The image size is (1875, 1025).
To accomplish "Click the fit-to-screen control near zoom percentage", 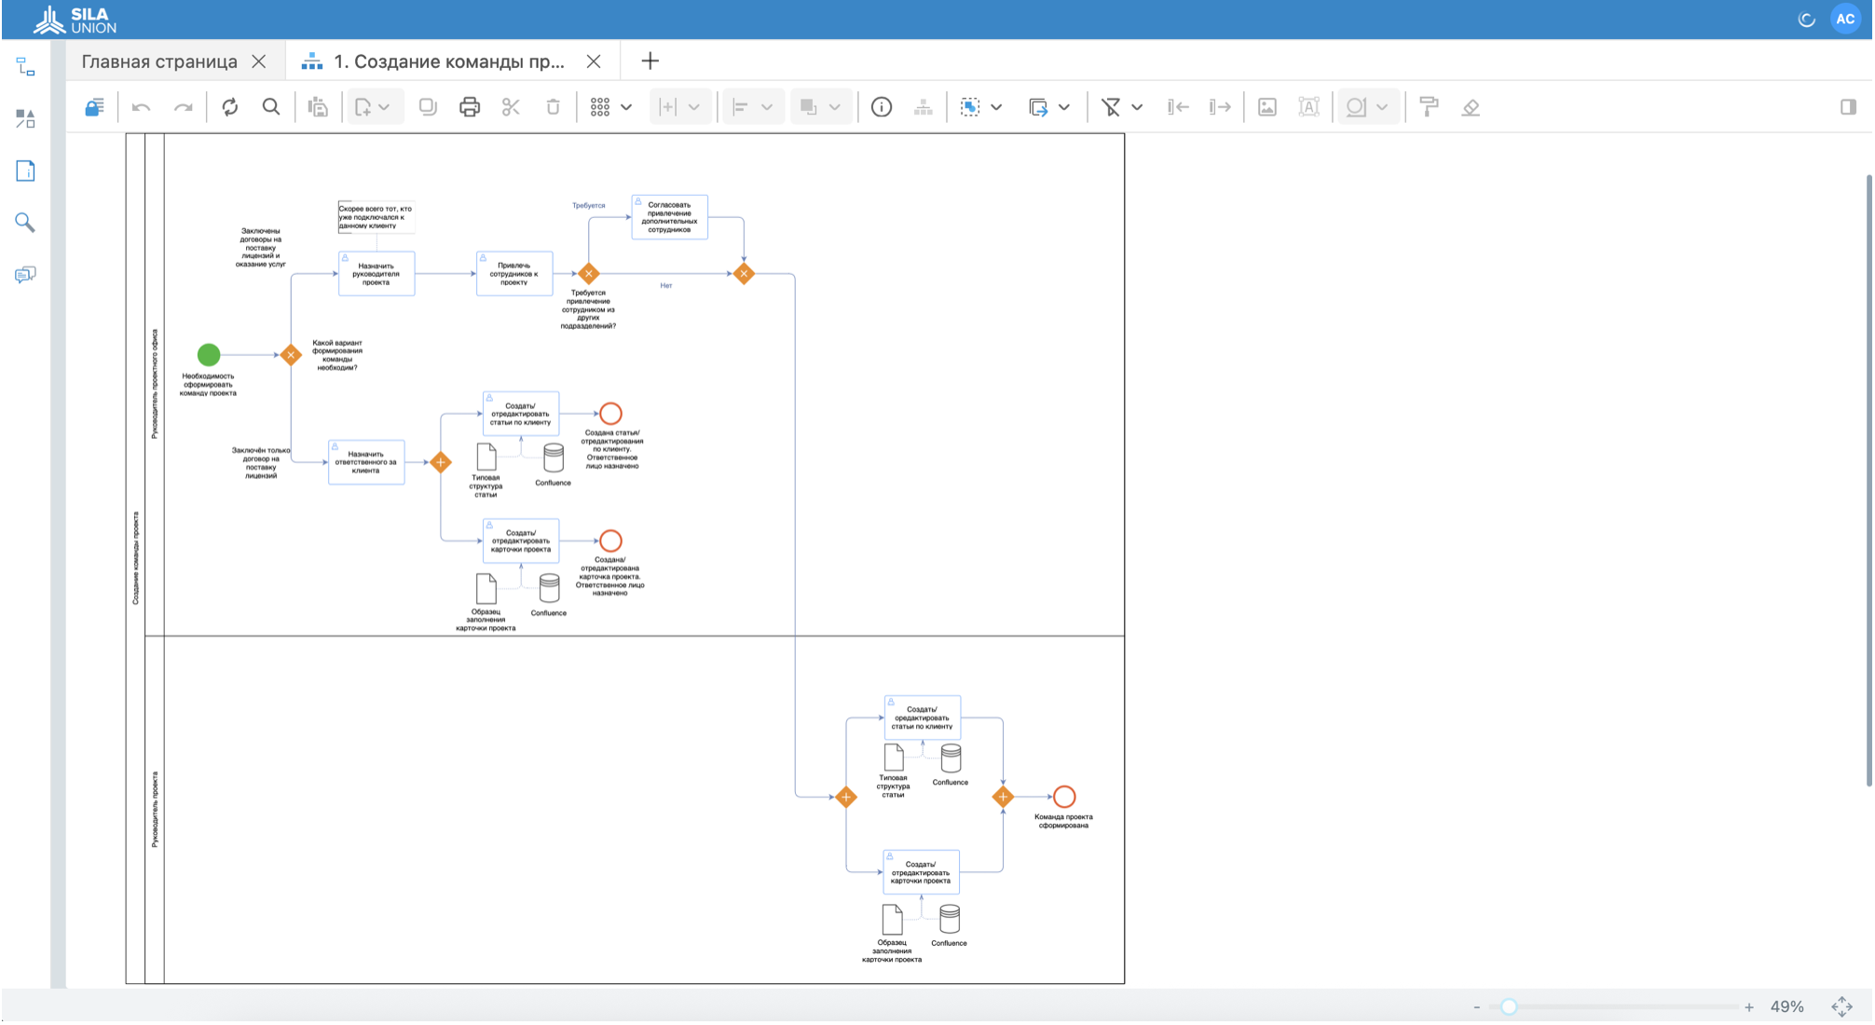I will click(1842, 1005).
